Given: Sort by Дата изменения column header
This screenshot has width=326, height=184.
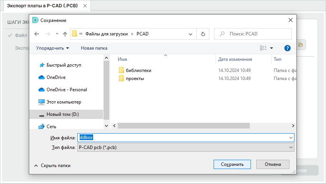Looking at the screenshot, I should click(235, 59).
